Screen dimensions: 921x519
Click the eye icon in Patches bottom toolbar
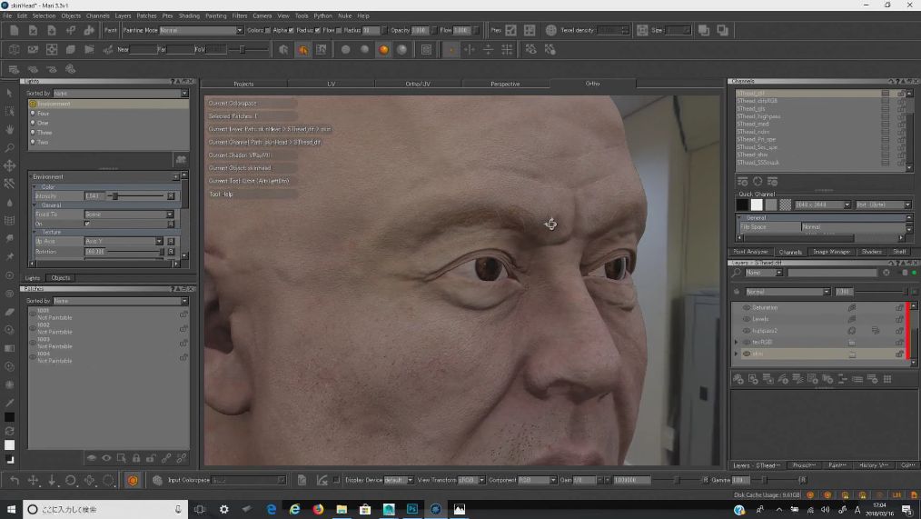[x=106, y=458]
